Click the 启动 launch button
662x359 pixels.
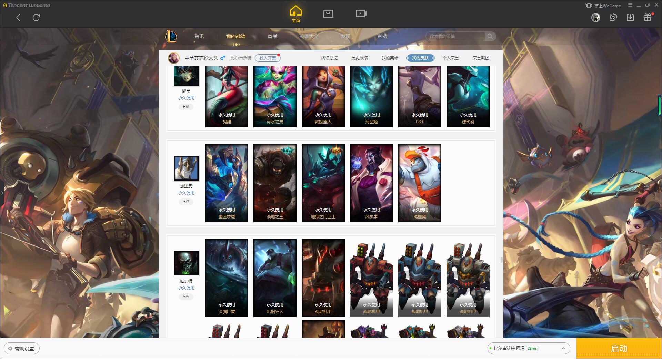pos(619,348)
